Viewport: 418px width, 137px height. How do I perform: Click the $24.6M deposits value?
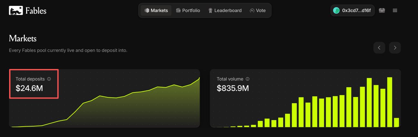pyautogui.click(x=29, y=88)
